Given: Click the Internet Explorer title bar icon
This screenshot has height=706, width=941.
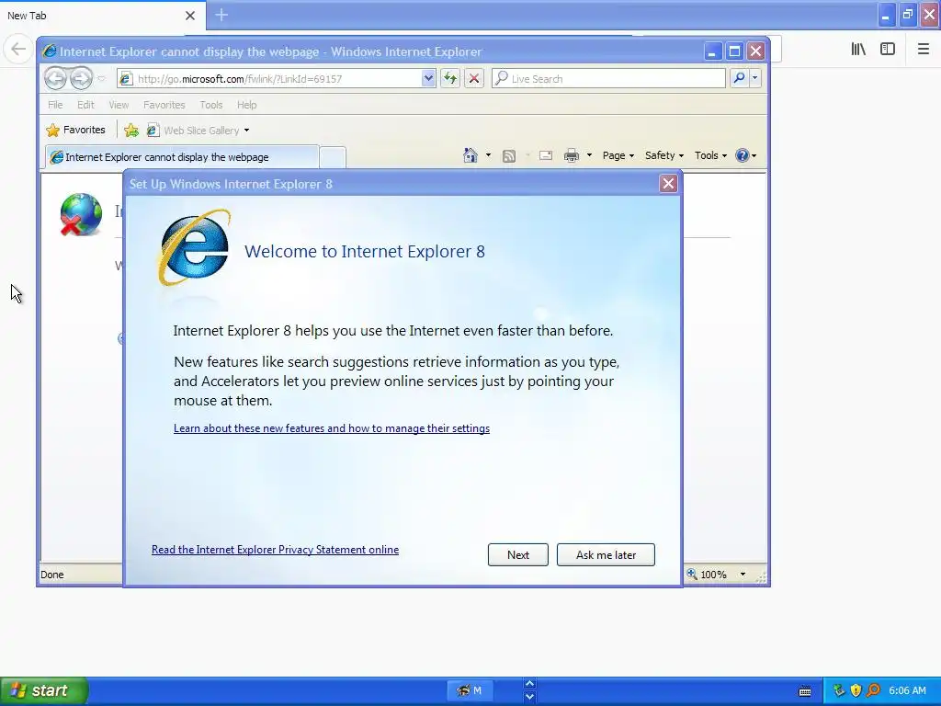Looking at the screenshot, I should (x=50, y=51).
